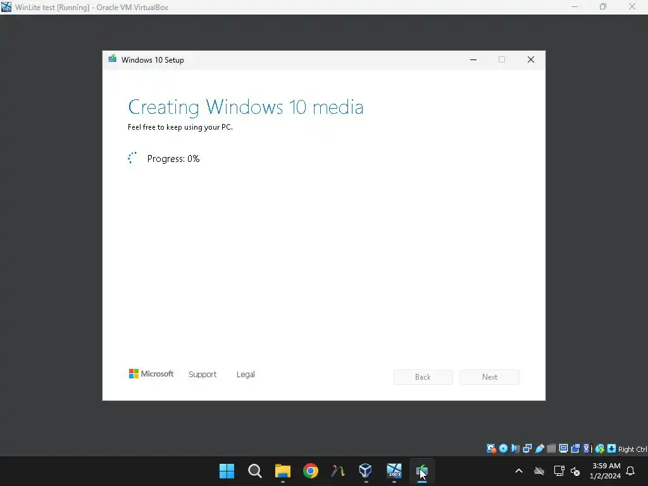The width and height of the screenshot is (648, 486).
Task: Click the VirtualBox window title icon
Action: (6, 7)
